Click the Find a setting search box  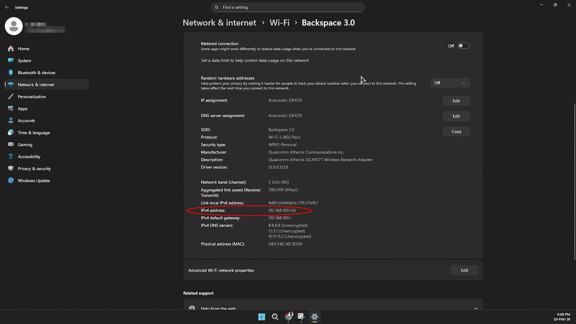pos(288,7)
